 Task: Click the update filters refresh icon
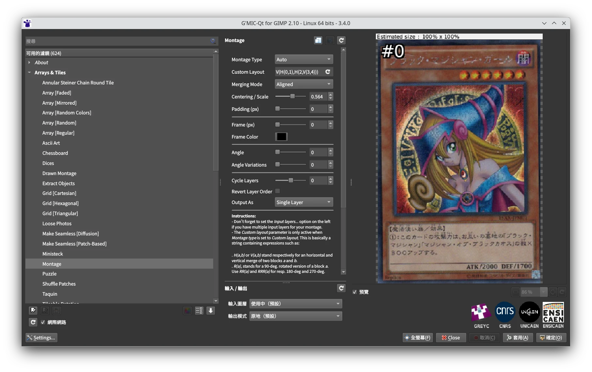click(x=33, y=322)
